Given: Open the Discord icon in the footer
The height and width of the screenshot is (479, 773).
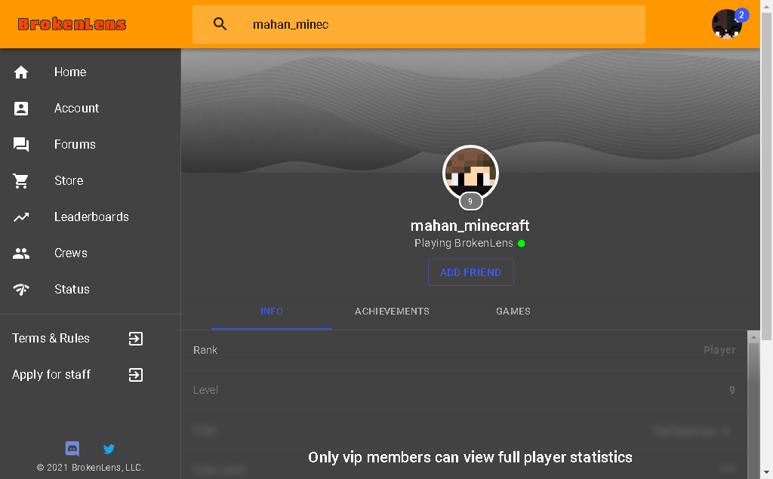Looking at the screenshot, I should click(x=72, y=449).
